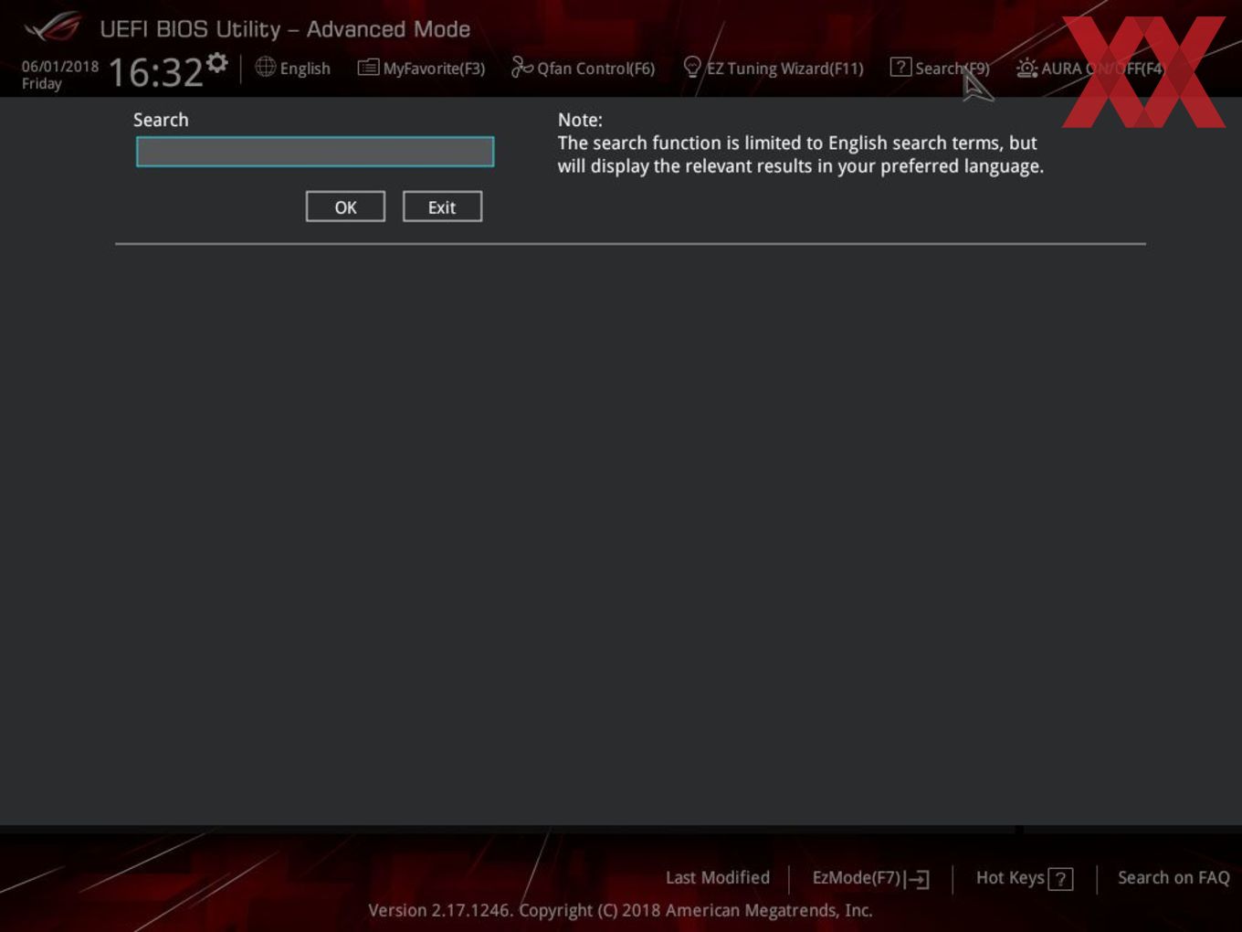Click the Search question mark icon
Viewport: 1242px width, 932px height.
click(x=900, y=68)
